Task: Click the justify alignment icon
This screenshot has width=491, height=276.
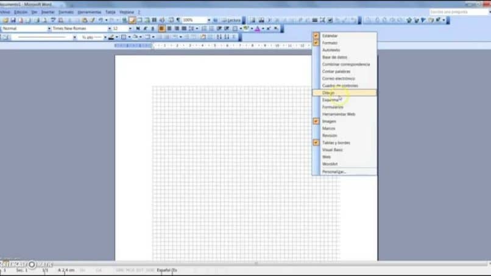Action: pyautogui.click(x=184, y=29)
